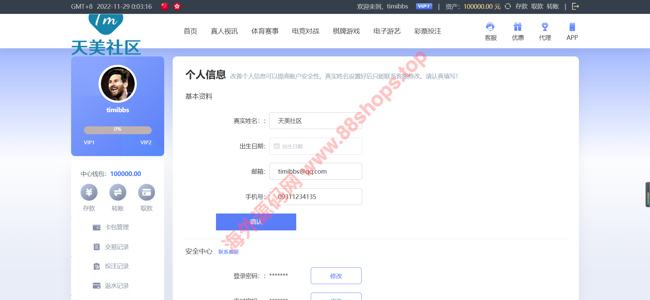Click the 取款 card circle icon
Viewport: 650px width, 300px height.
point(147,193)
